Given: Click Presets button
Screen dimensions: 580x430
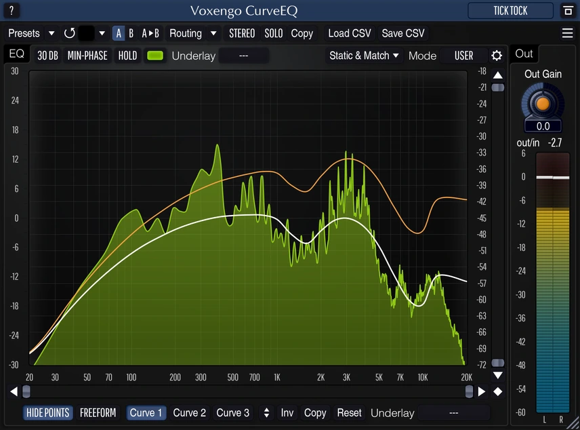Looking at the screenshot, I should click(24, 33).
